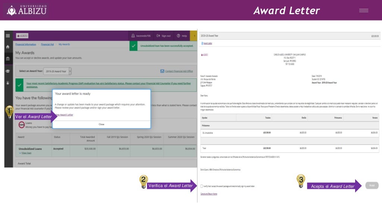Select the Unsubsidized Loans row label

(30, 149)
